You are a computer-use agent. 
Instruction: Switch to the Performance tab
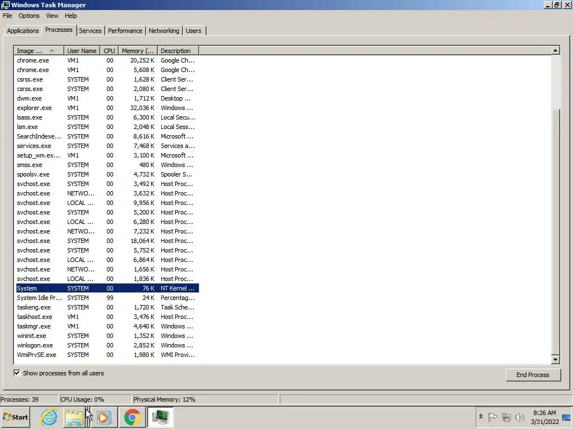point(125,31)
